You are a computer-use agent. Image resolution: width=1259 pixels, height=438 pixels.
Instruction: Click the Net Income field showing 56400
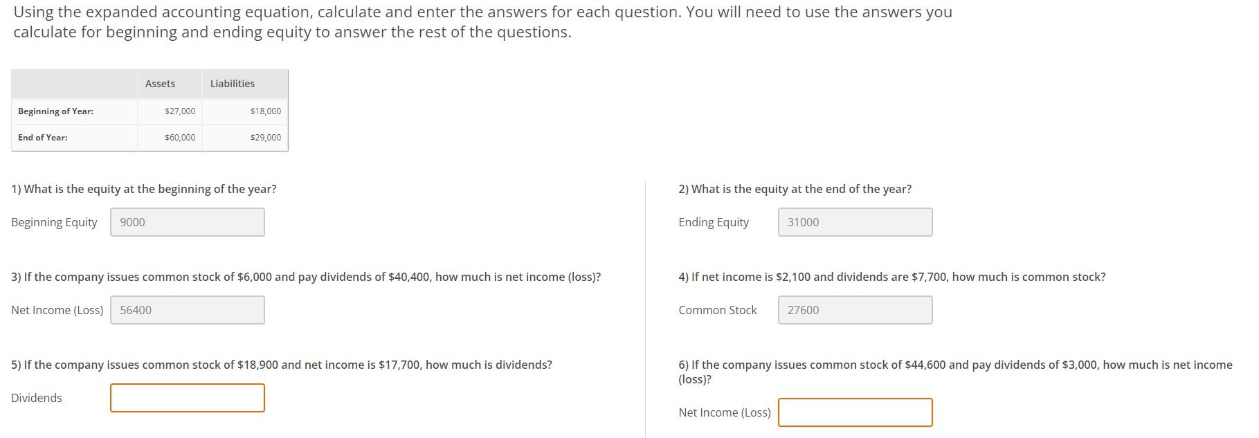pos(187,310)
